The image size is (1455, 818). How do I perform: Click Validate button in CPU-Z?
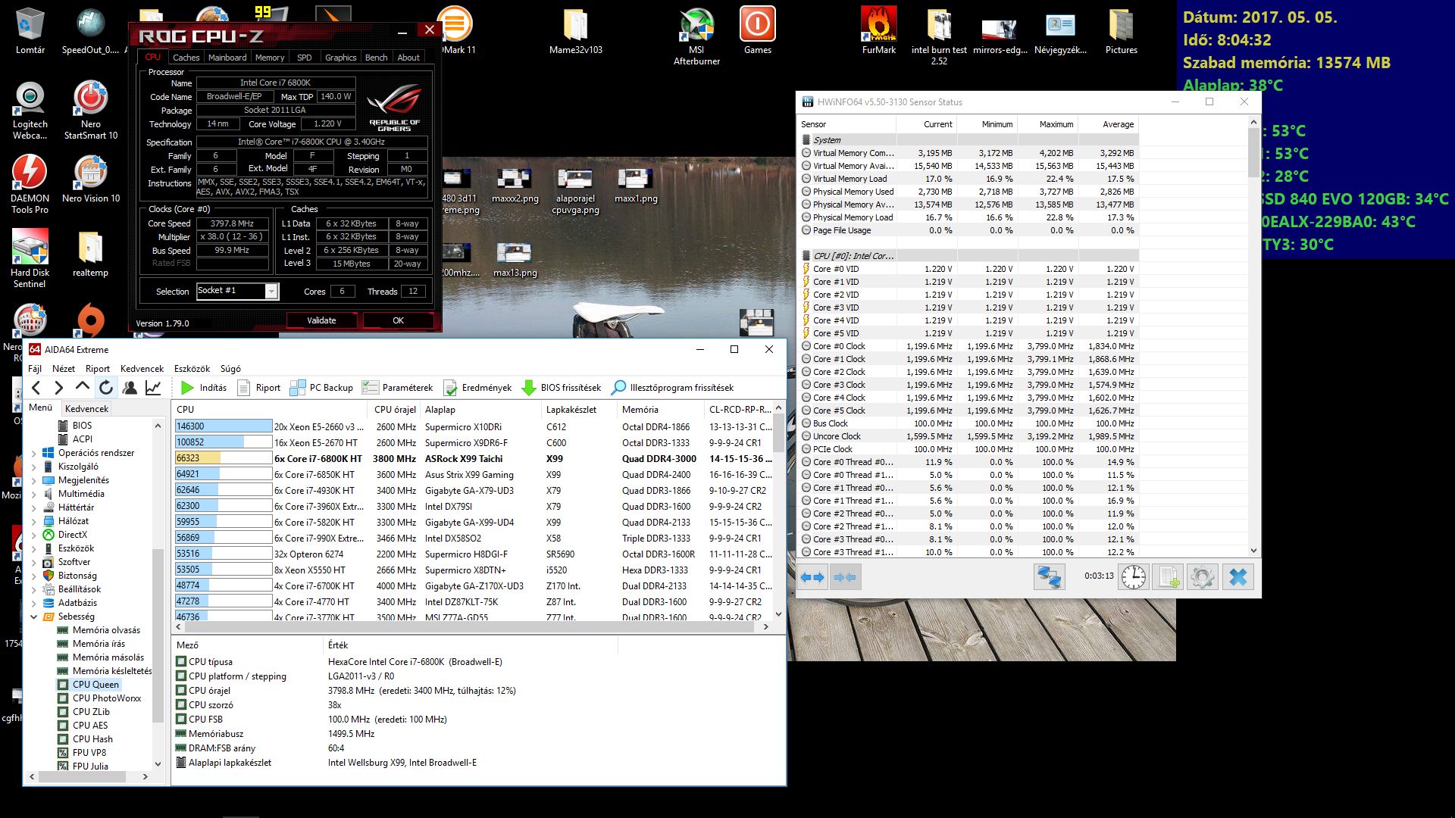(321, 320)
